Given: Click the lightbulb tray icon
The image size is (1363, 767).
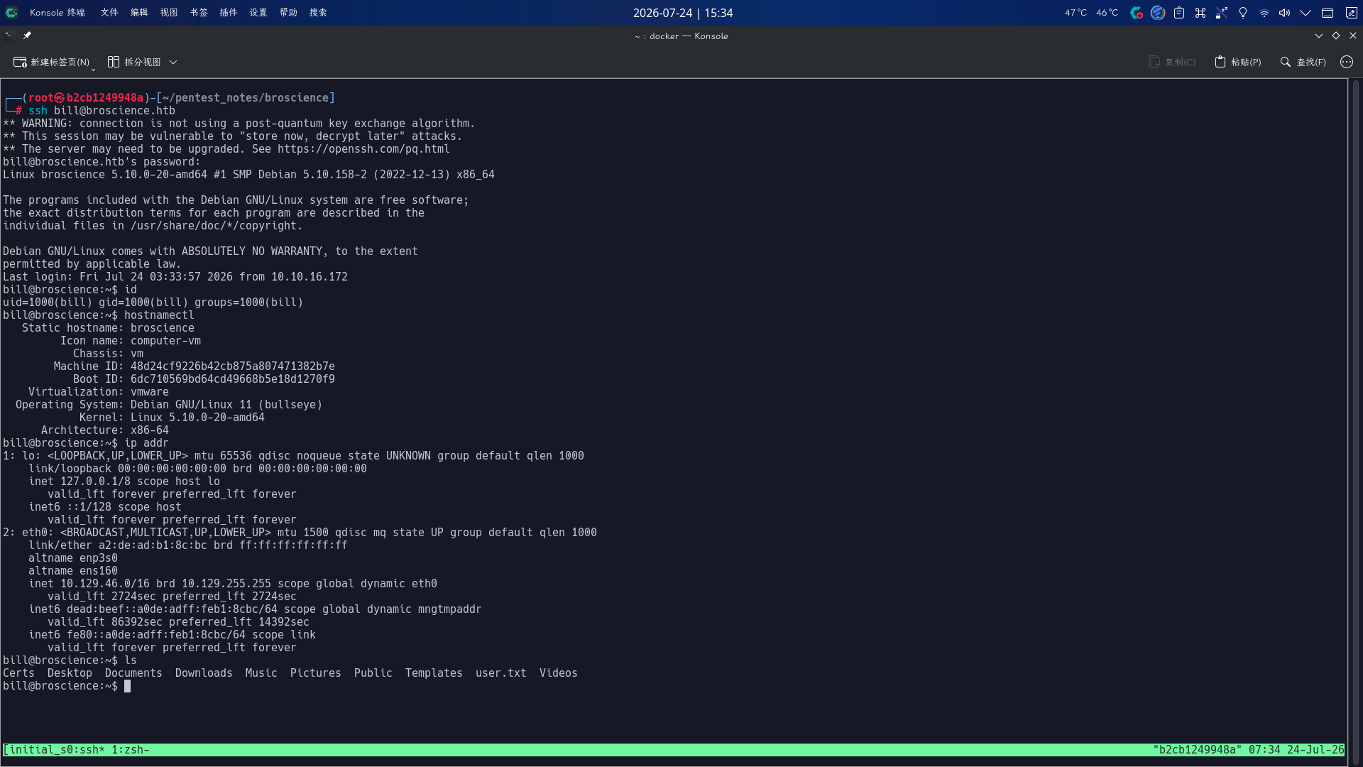Looking at the screenshot, I should pos(1243,13).
